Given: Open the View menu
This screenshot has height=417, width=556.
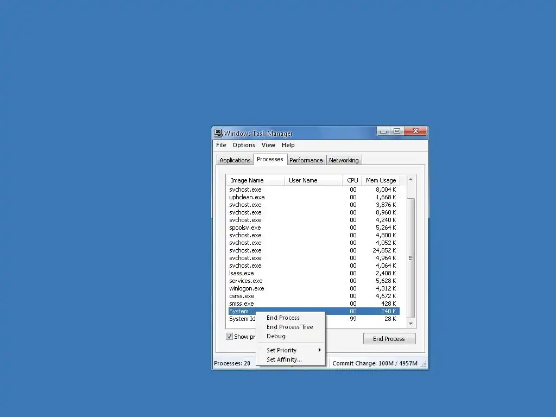Looking at the screenshot, I should pos(268,145).
